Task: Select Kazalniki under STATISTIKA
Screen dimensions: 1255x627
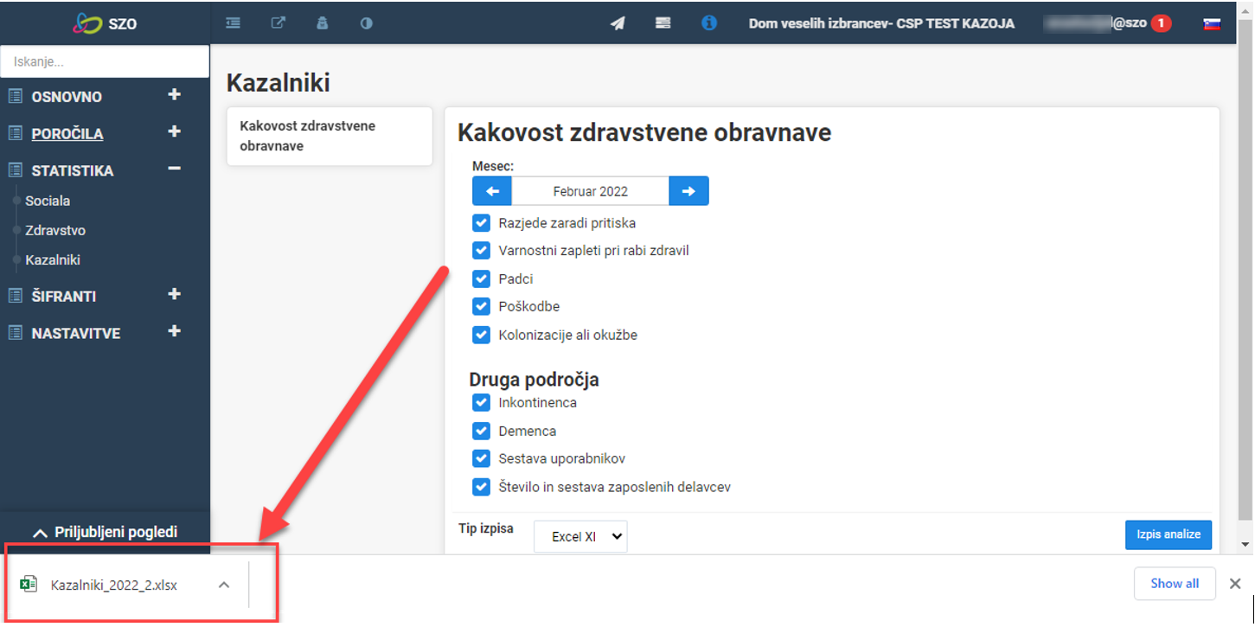Action: (x=53, y=259)
